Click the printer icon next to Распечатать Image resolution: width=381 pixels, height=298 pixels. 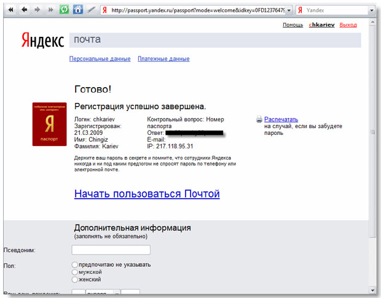[x=259, y=119]
